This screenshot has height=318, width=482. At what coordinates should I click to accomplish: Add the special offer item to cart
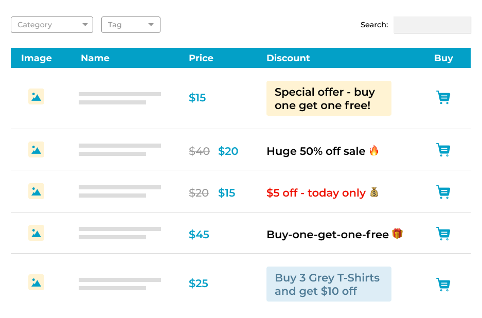(x=443, y=97)
